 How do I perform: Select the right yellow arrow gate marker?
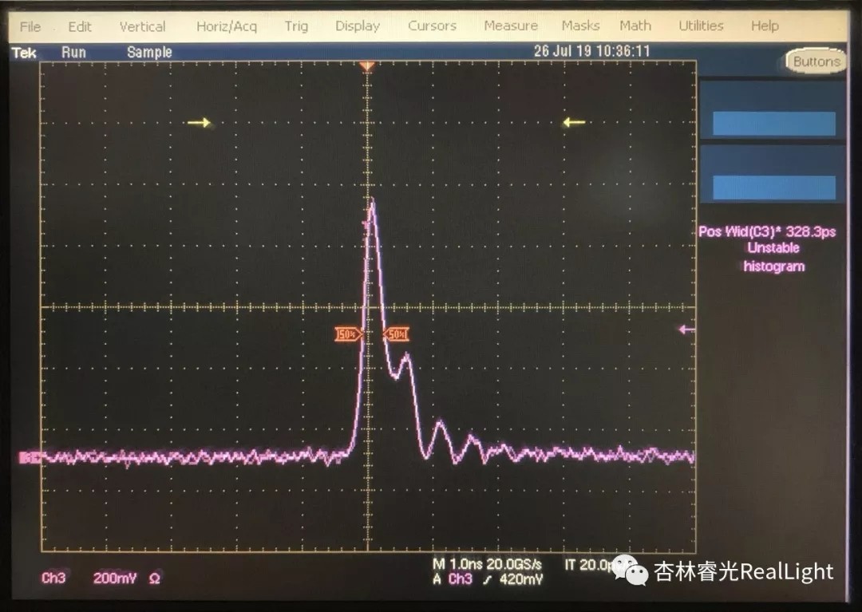(x=574, y=123)
